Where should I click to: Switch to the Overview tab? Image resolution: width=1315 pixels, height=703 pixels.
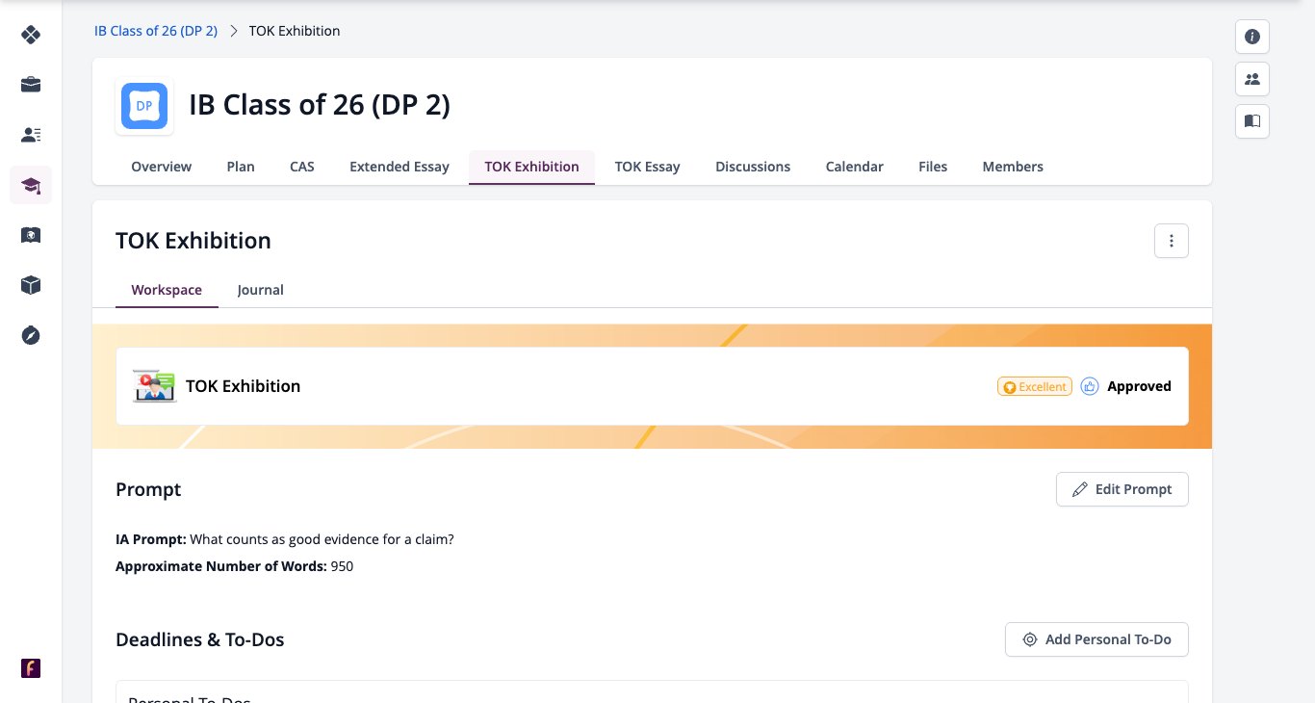(162, 167)
